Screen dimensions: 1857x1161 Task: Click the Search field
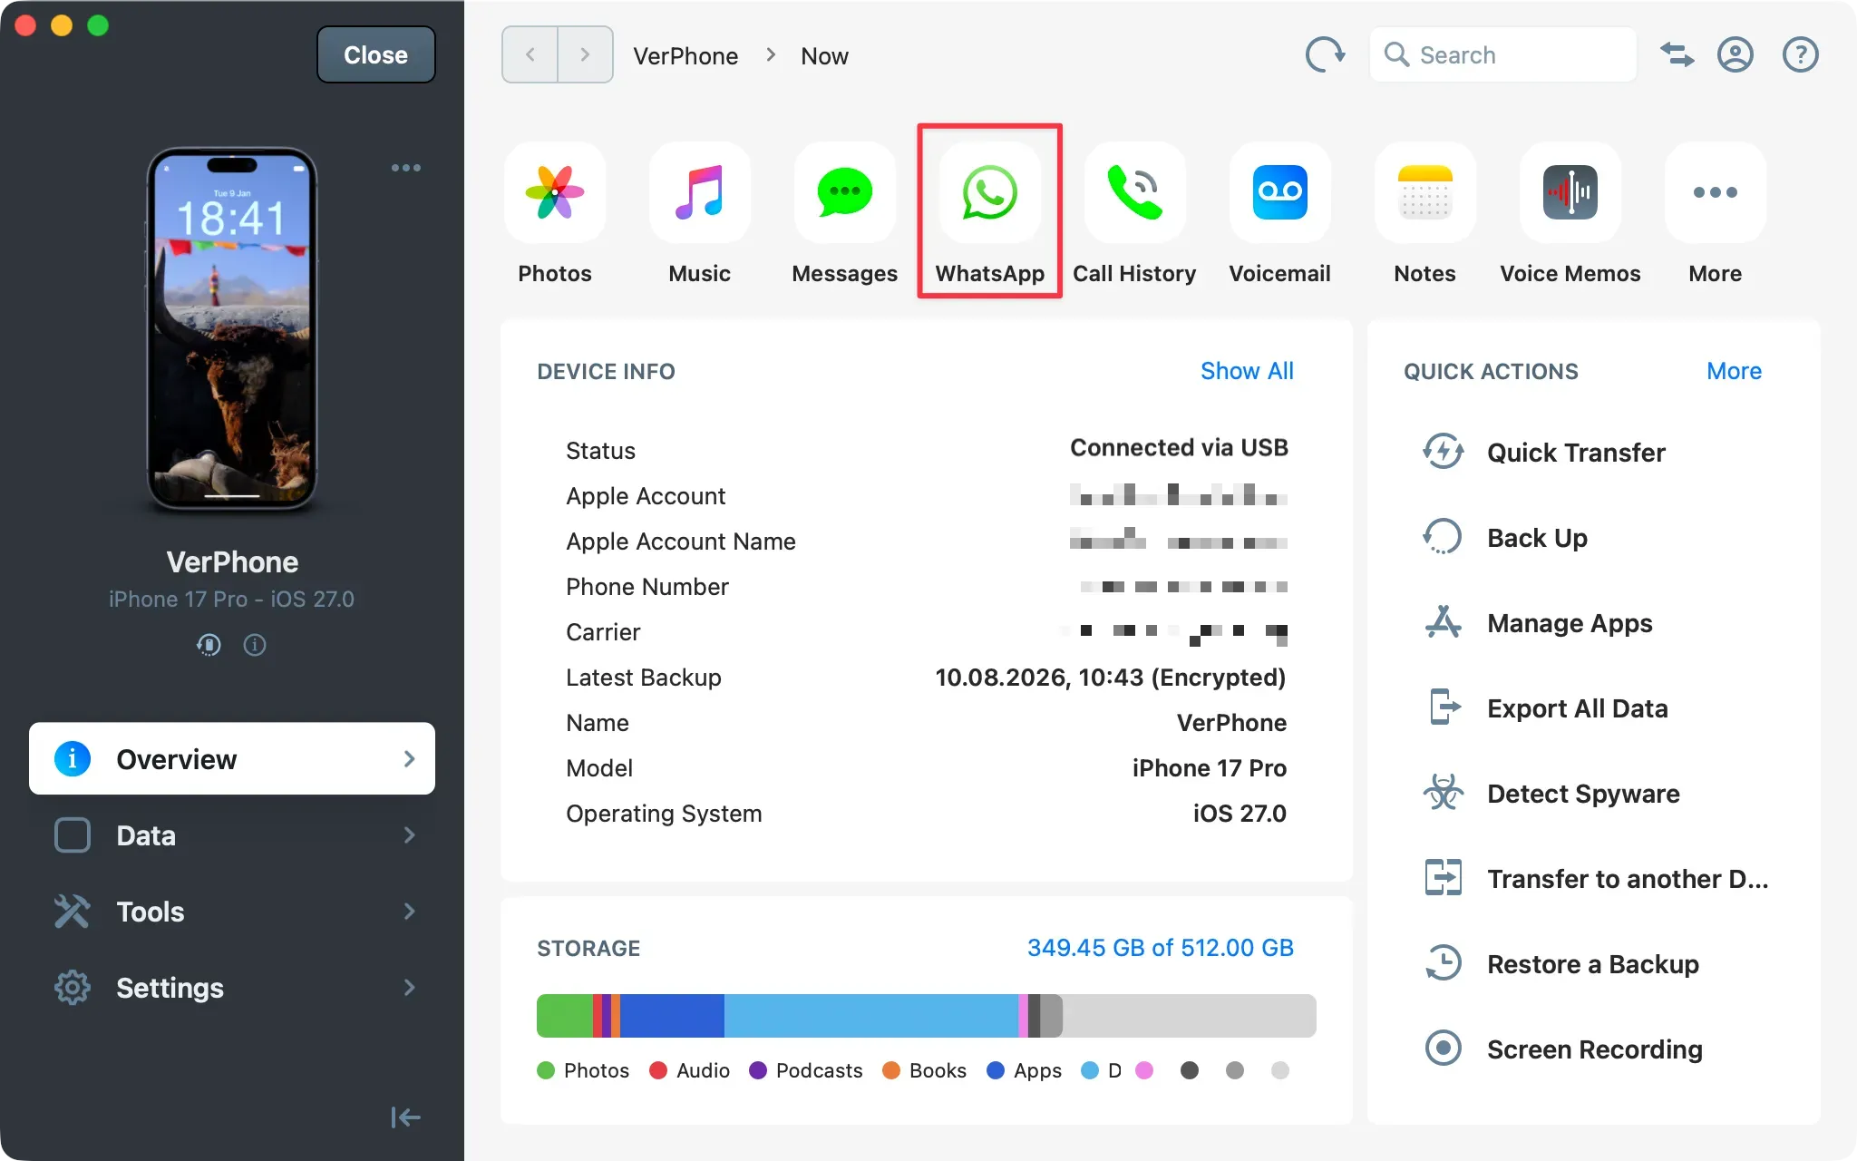(x=1502, y=55)
